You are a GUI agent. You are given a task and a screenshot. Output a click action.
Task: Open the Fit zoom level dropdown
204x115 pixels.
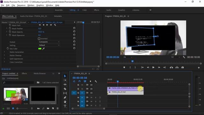click(127, 57)
